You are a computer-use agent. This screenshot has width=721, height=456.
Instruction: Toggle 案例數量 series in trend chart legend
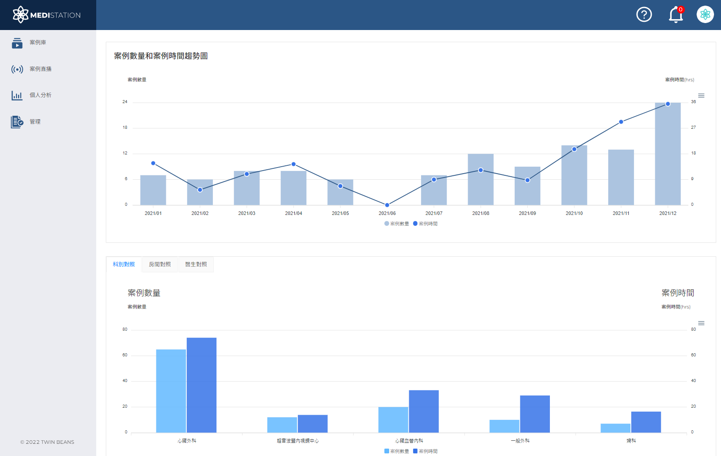pyautogui.click(x=397, y=224)
